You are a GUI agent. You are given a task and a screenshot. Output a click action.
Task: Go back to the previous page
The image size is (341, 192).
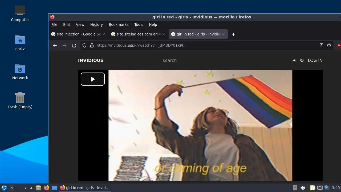tap(55, 45)
